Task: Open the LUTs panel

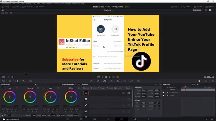Action: point(16,7)
